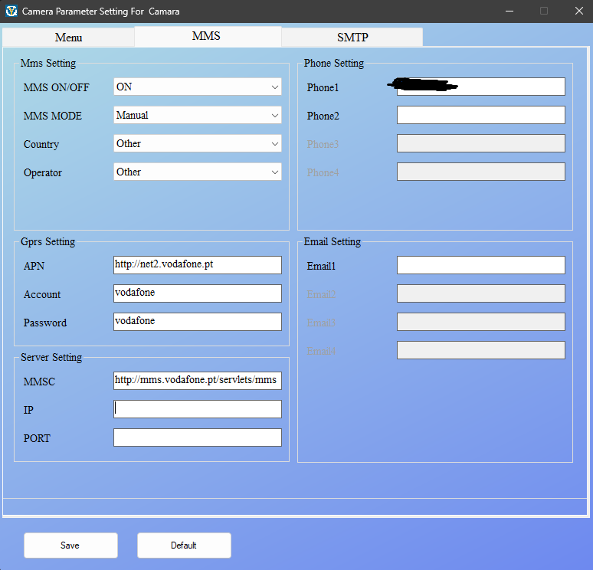Expand the Country dropdown

(198, 144)
